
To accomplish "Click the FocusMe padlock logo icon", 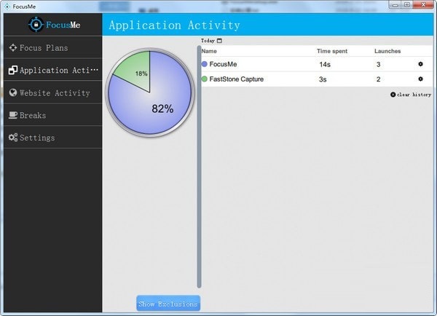I will (36, 25).
